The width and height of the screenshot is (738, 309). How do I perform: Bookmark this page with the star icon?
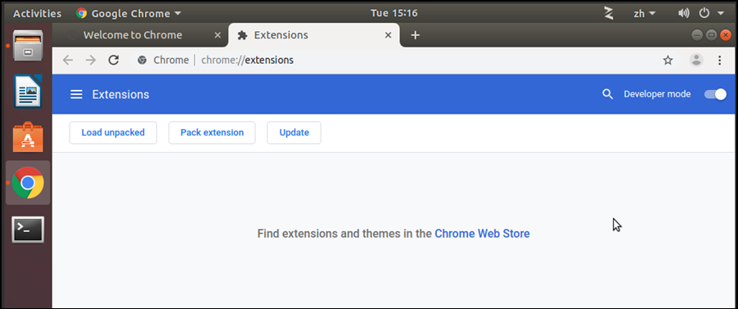(x=668, y=60)
